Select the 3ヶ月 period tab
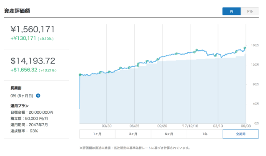266x156 pixels. tap(133, 134)
